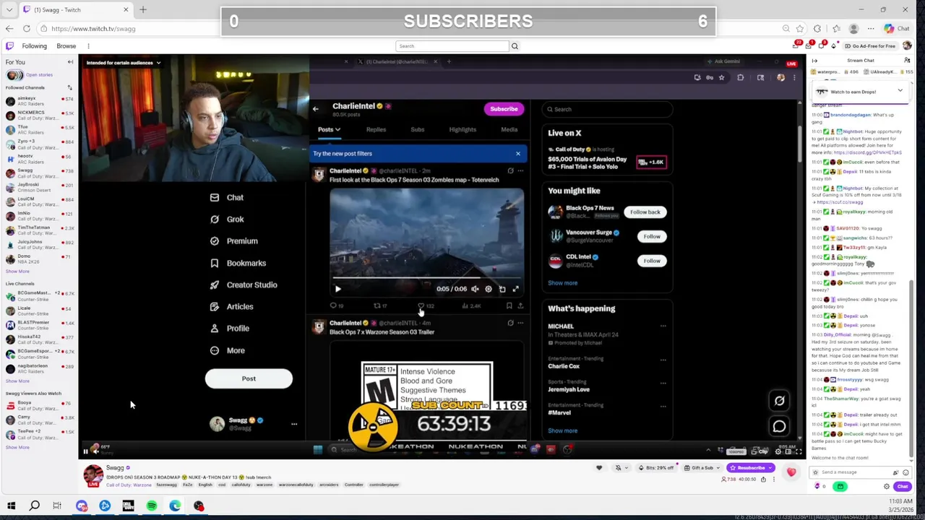Focus the Twitch search input field

(x=453, y=46)
